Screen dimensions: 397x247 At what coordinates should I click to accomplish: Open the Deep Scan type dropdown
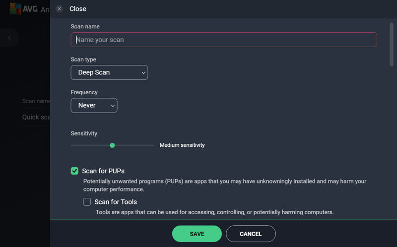[109, 72]
